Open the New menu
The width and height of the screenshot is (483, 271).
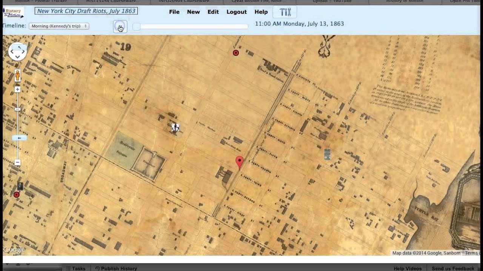[194, 12]
